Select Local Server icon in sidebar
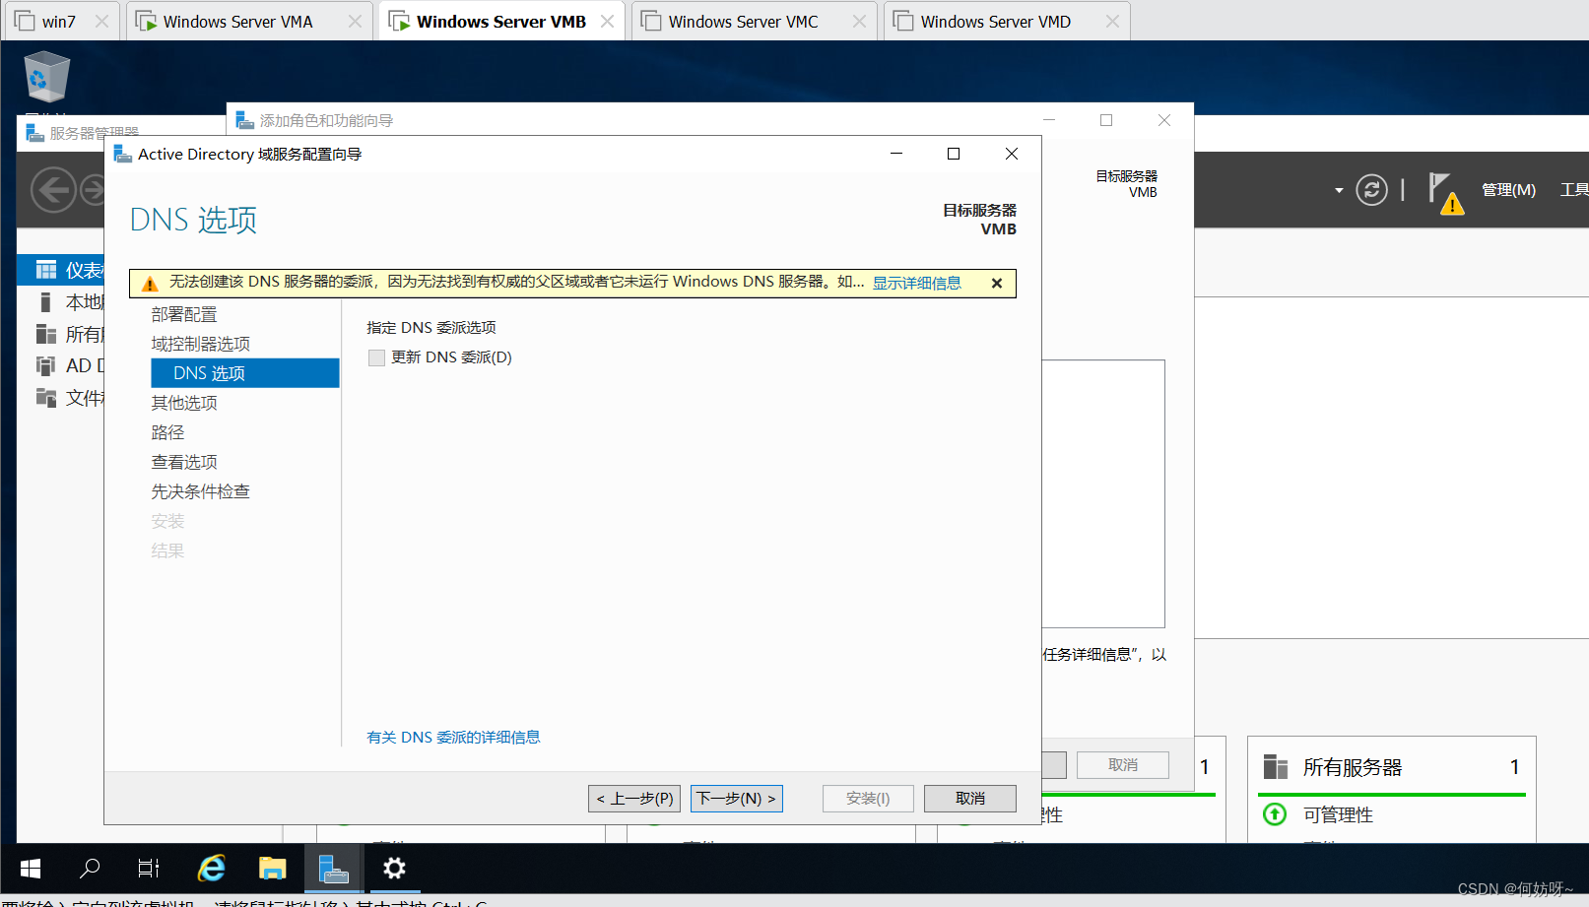The width and height of the screenshot is (1589, 907). coord(45,301)
